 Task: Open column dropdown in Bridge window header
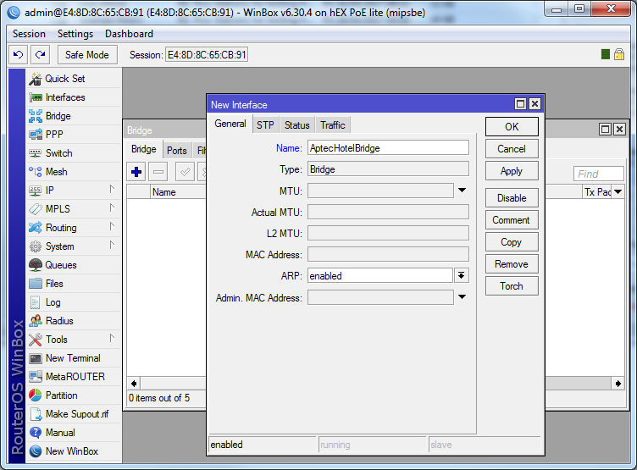point(618,191)
